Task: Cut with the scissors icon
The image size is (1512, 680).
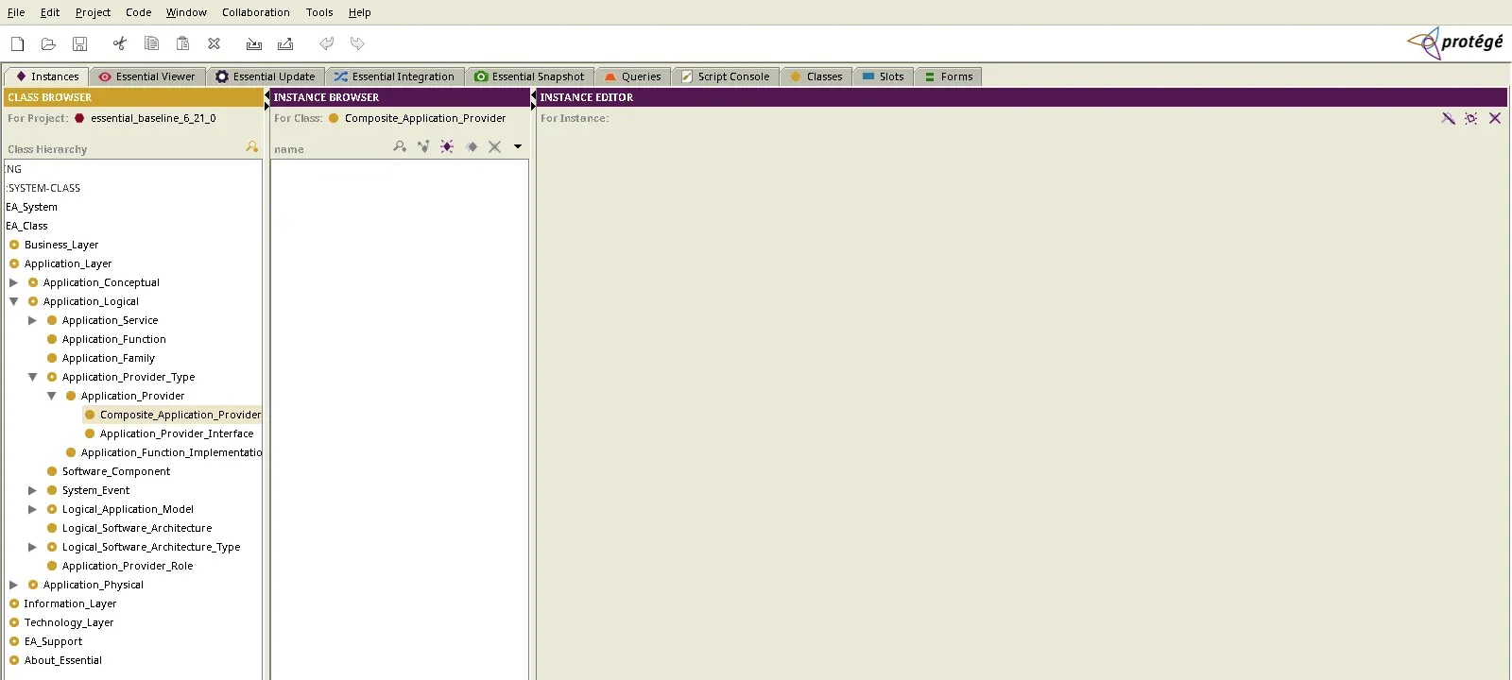Action: [119, 43]
